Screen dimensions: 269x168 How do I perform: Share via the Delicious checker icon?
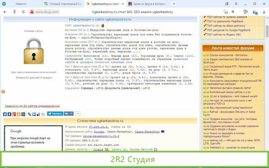pos(38,114)
